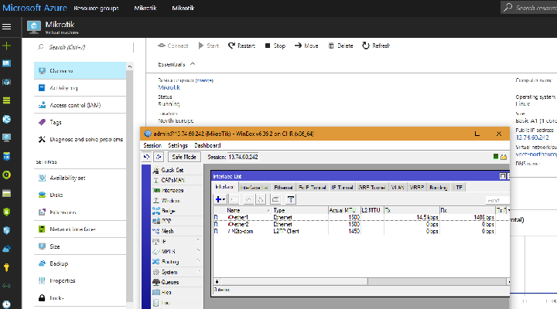This screenshot has width=557, height=309.
Task: Open Access control (IAM) menu item
Action: click(x=80, y=105)
